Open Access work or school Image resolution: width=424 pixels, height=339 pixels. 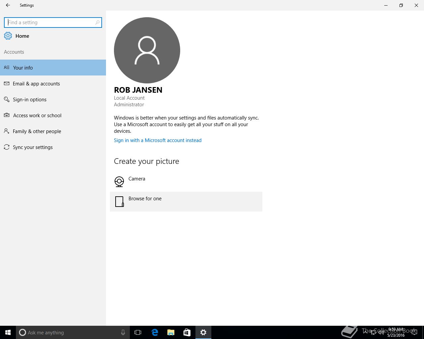[x=53, y=115]
